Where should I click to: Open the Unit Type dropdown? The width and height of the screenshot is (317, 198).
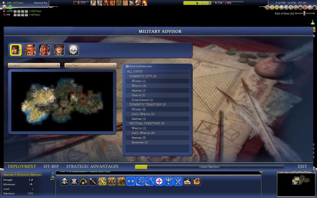[x=91, y=66]
